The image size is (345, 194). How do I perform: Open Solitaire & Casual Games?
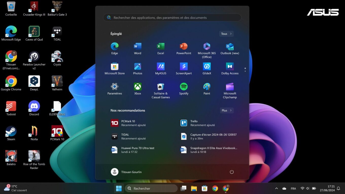161,91
